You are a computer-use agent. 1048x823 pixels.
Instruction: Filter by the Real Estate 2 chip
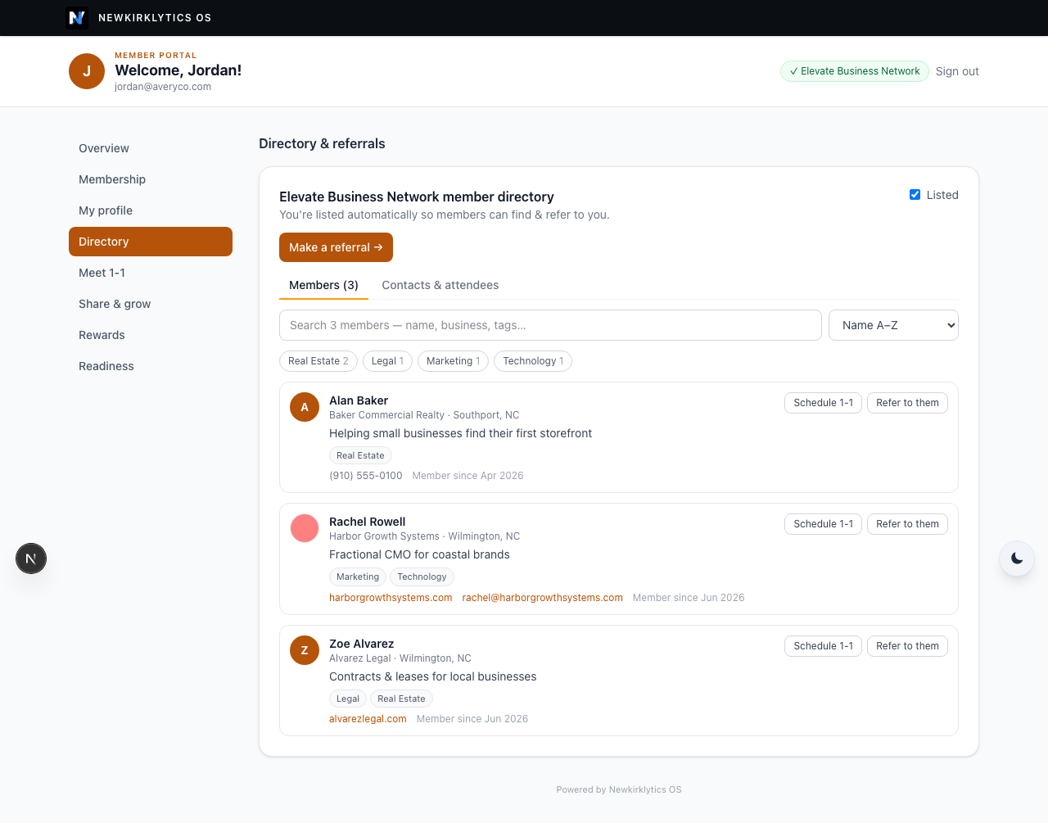tap(318, 361)
